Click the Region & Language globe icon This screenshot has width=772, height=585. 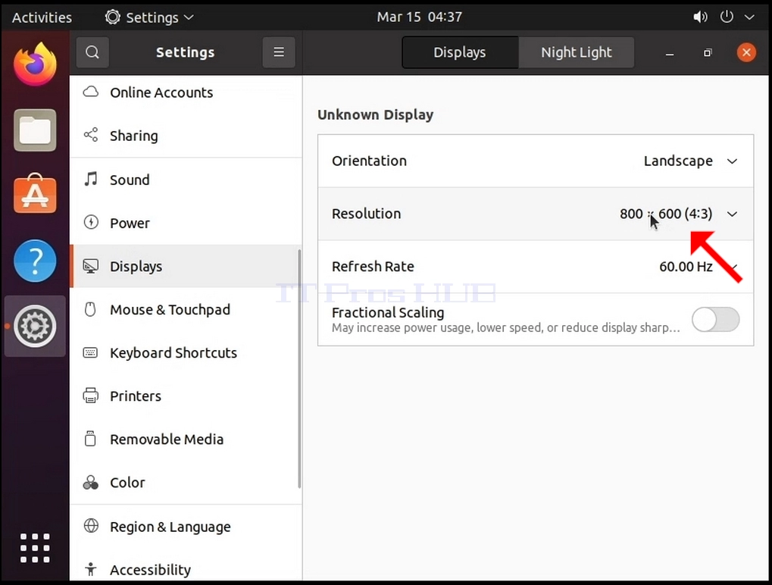pos(91,526)
